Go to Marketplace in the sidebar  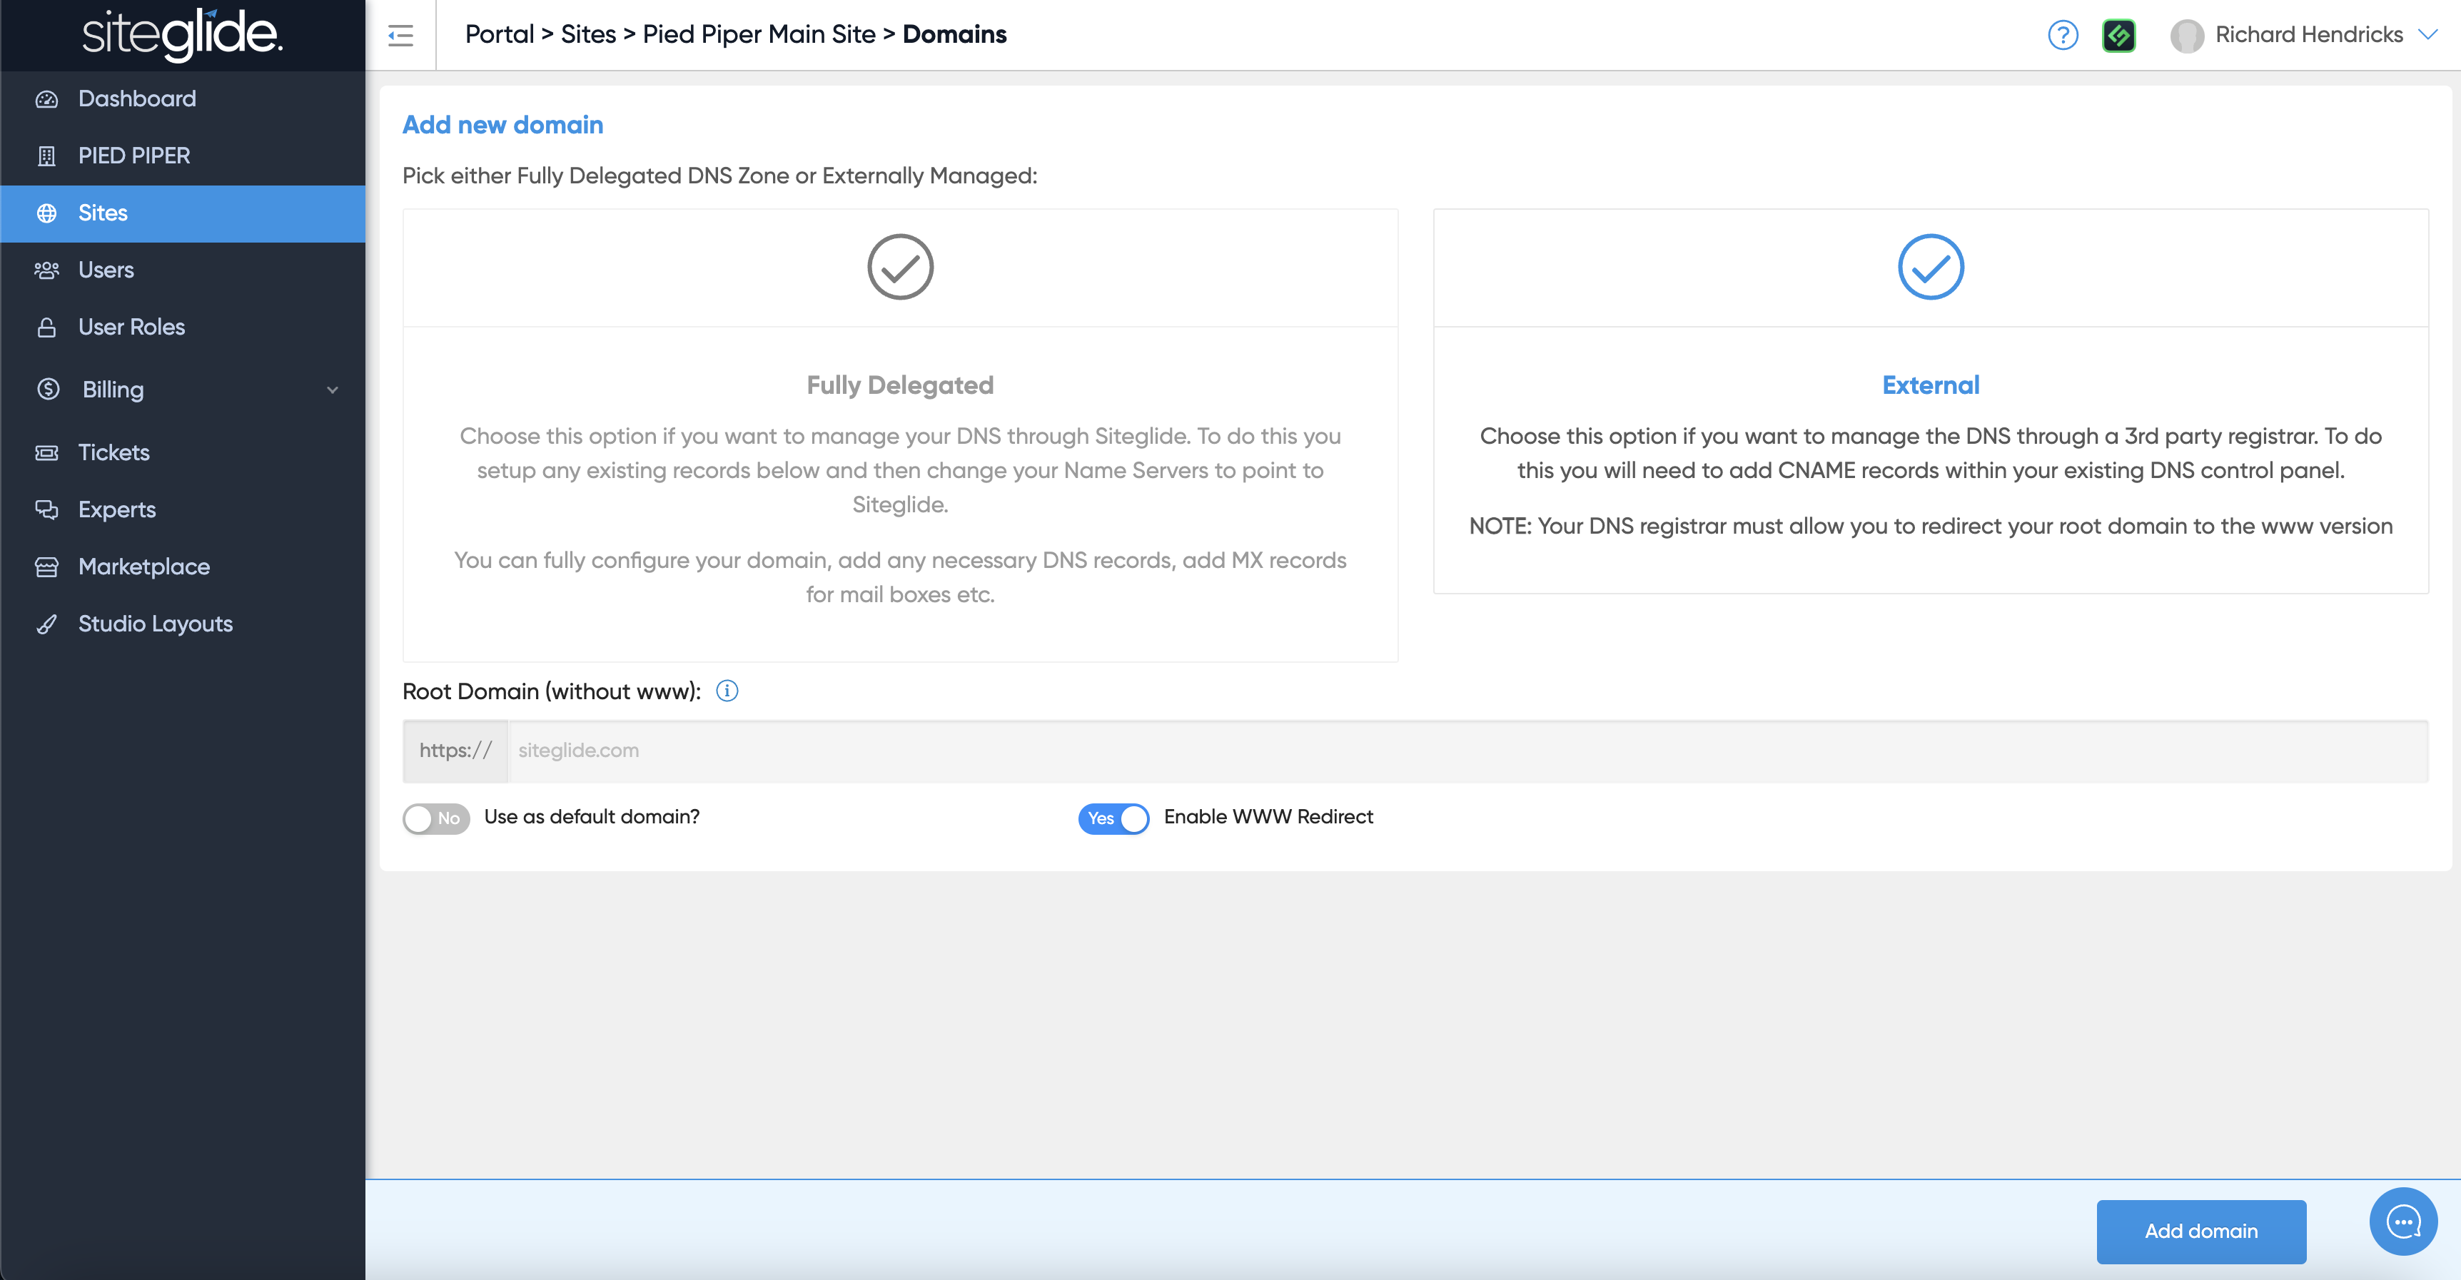[x=143, y=567]
